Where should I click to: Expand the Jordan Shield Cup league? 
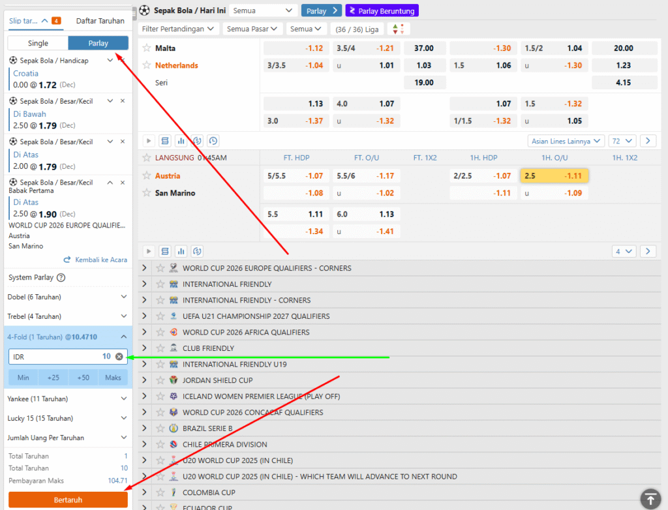(x=144, y=380)
